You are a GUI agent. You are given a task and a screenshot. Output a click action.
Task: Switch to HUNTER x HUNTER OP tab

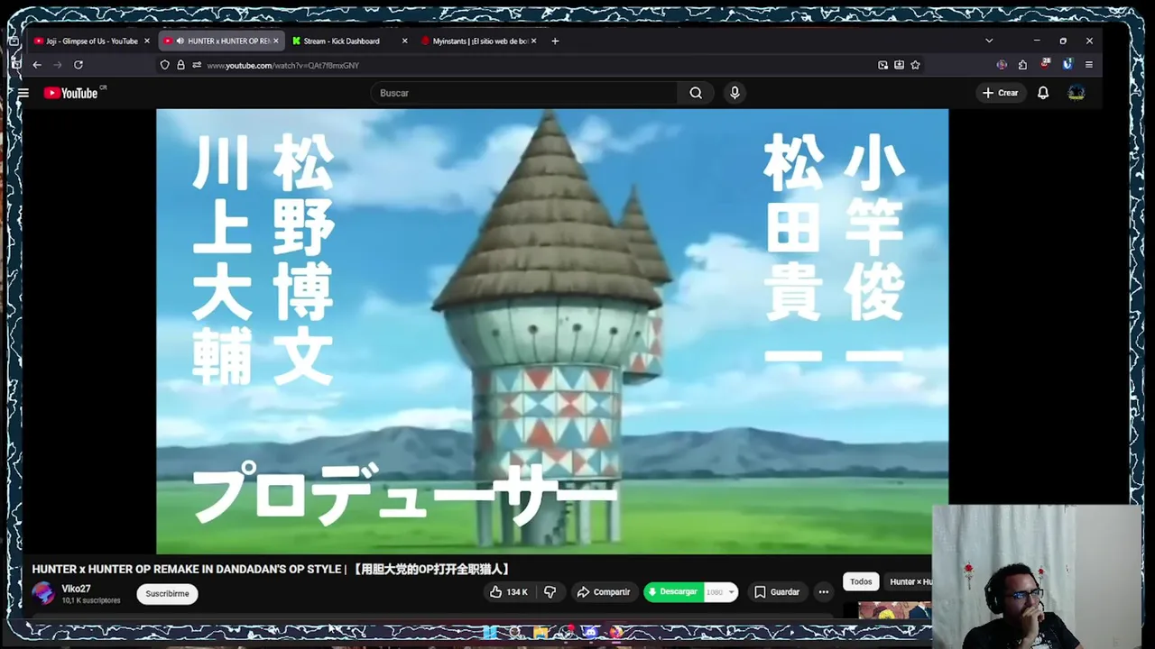[221, 41]
